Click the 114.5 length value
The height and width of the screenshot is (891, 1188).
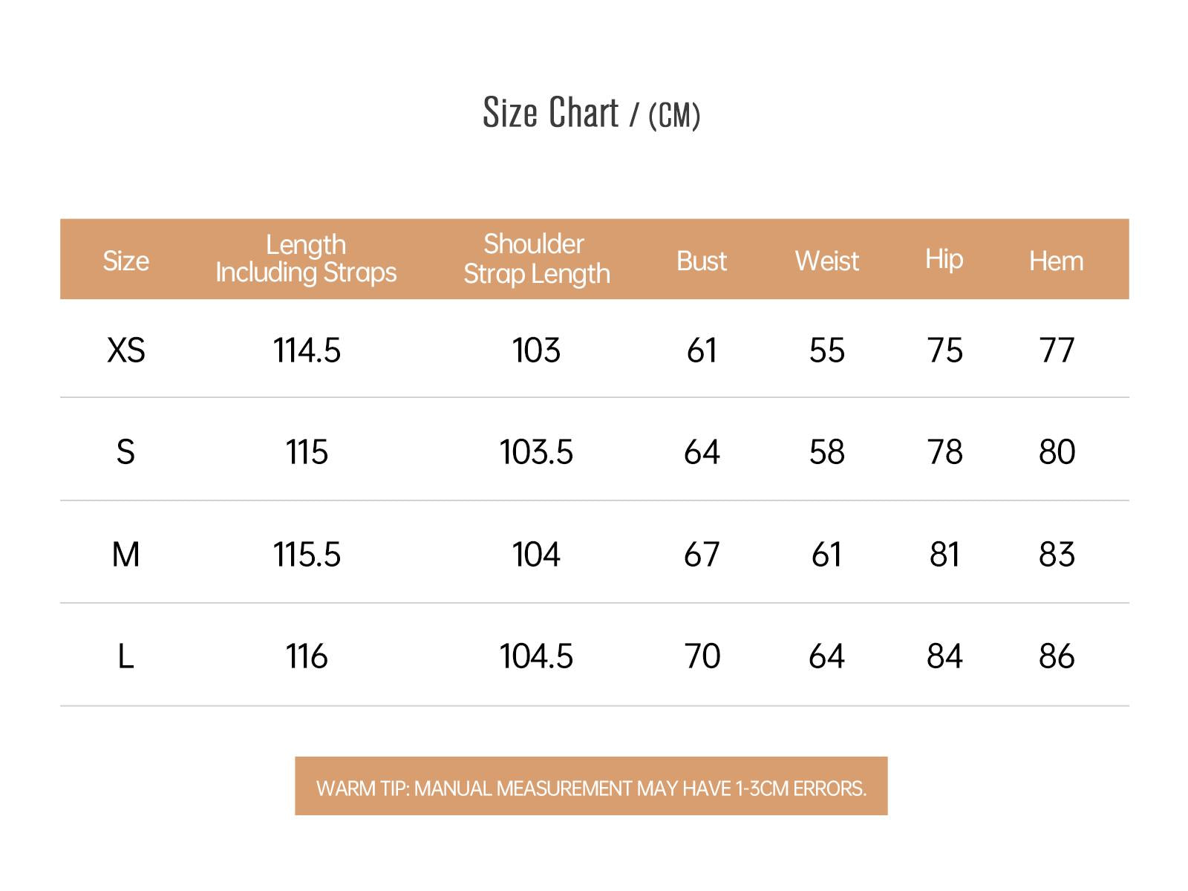[x=307, y=350]
